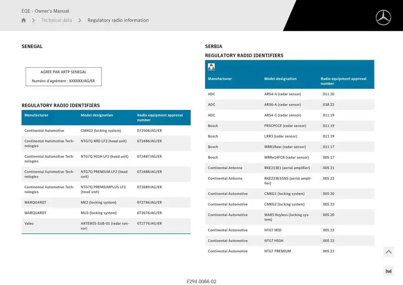The height and width of the screenshot is (285, 403).
Task: Click the AGREE PAR ARTP SENEGAL approval box
Action: (64, 77)
